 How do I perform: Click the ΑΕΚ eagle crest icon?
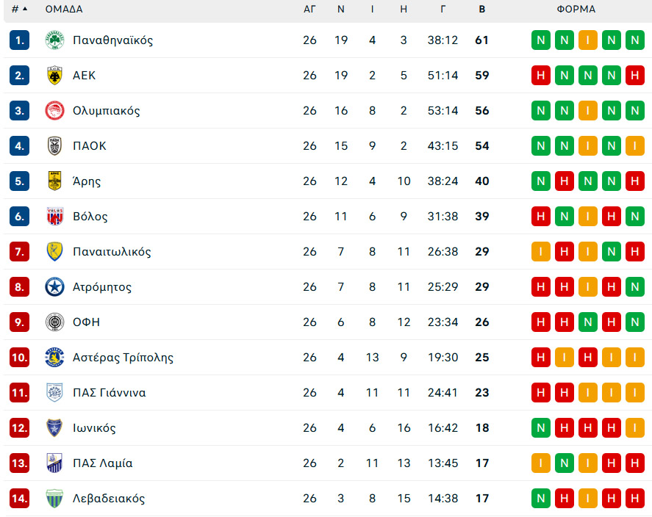pos(54,76)
